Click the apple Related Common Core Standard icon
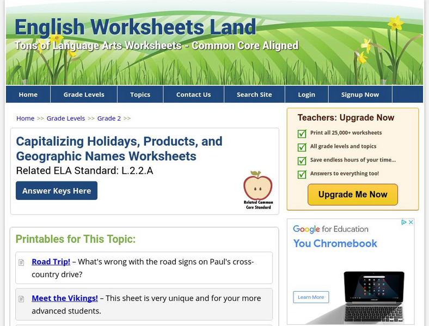Image resolution: width=429 pixels, height=326 pixels. click(258, 190)
